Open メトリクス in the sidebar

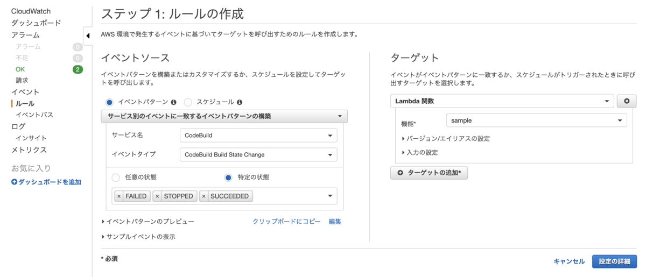coord(29,150)
